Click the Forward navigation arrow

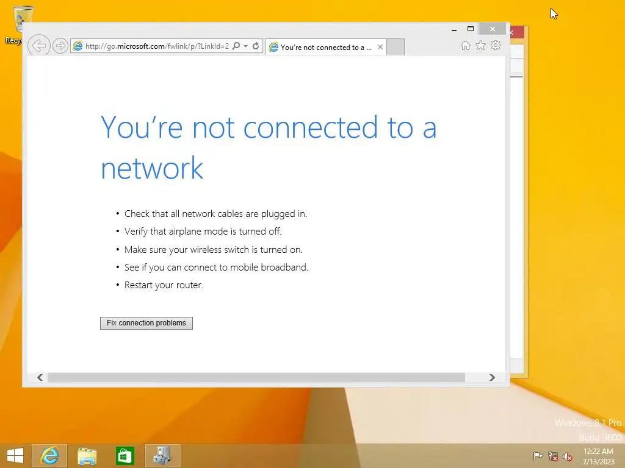60,46
